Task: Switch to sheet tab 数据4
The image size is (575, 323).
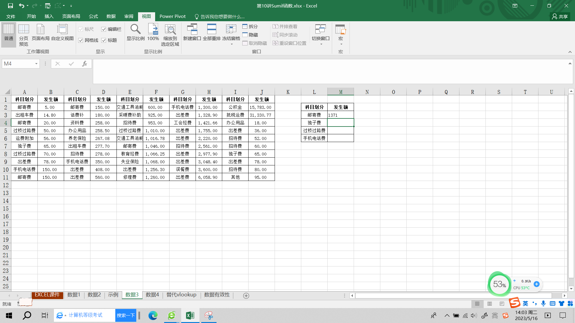Action: click(x=152, y=295)
